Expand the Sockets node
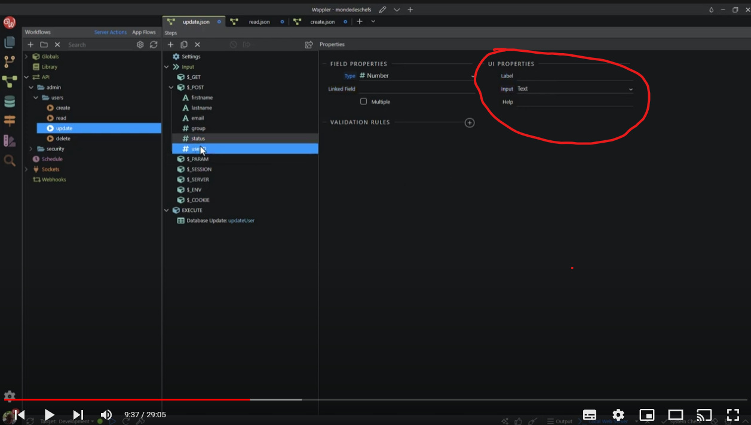Image resolution: width=751 pixels, height=425 pixels. coord(26,170)
